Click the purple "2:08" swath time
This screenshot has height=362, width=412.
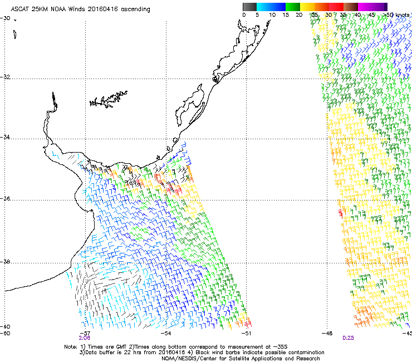point(84,338)
